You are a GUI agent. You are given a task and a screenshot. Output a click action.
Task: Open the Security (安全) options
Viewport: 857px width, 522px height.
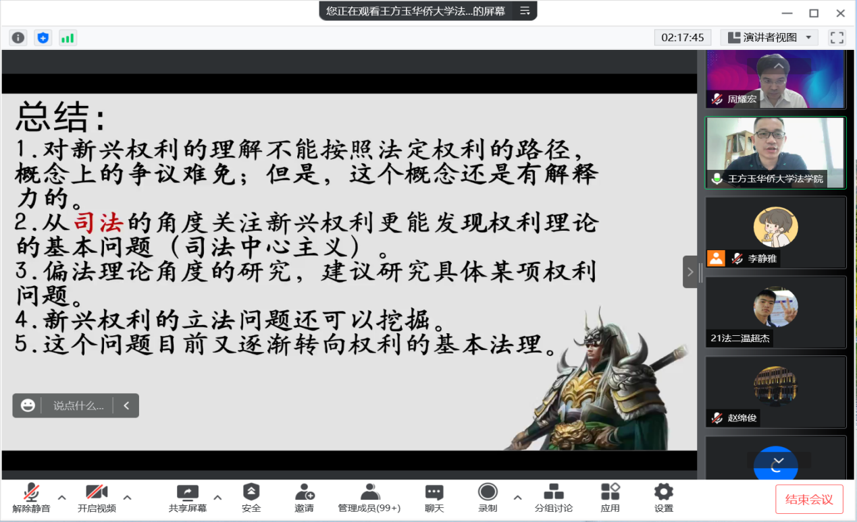[251, 498]
